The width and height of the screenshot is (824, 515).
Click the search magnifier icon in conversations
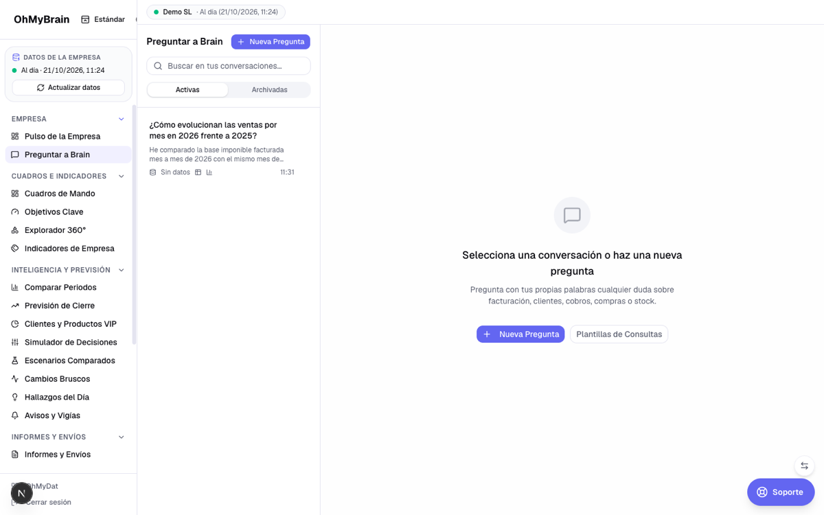[158, 66]
